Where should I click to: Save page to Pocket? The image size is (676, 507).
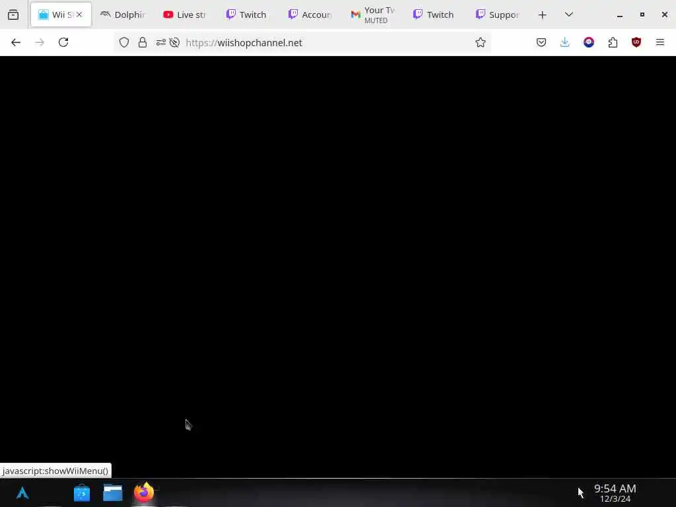[541, 42]
